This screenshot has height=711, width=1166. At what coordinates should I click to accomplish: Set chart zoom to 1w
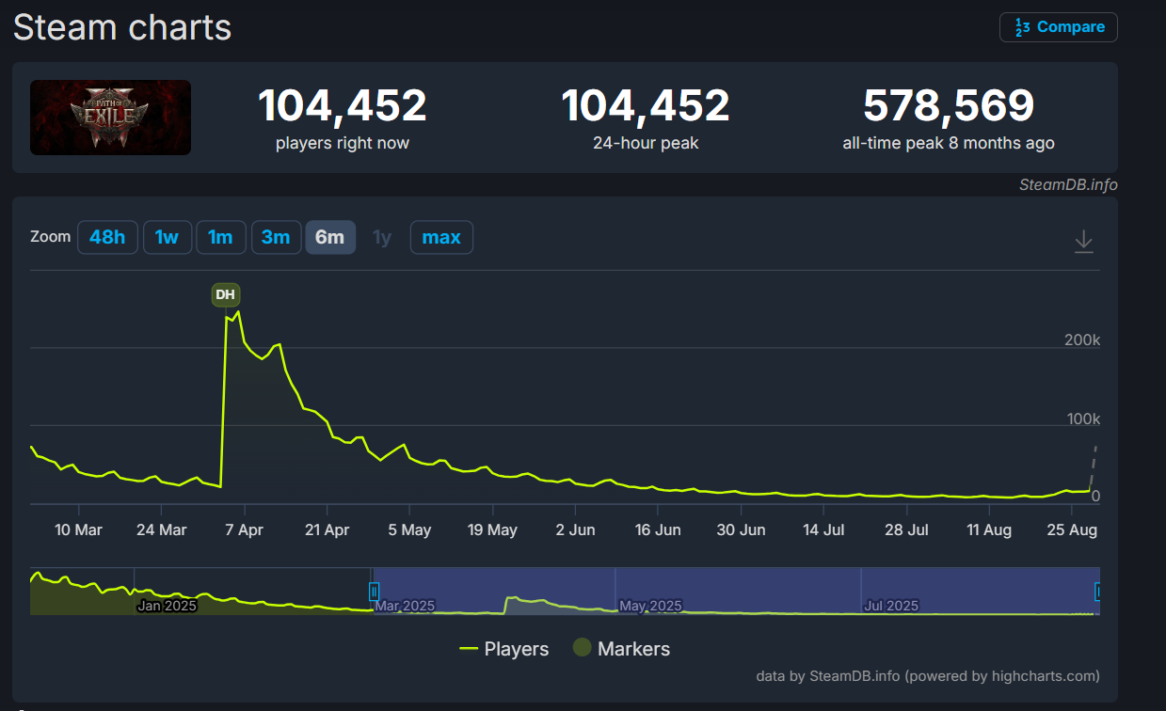click(x=167, y=237)
